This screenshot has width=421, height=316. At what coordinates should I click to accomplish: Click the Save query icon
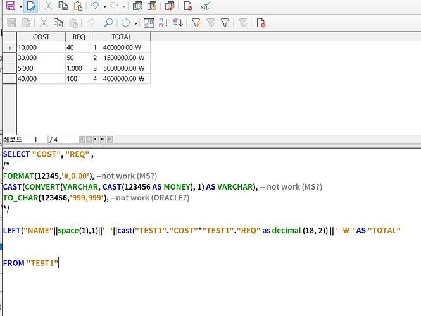(11, 6)
